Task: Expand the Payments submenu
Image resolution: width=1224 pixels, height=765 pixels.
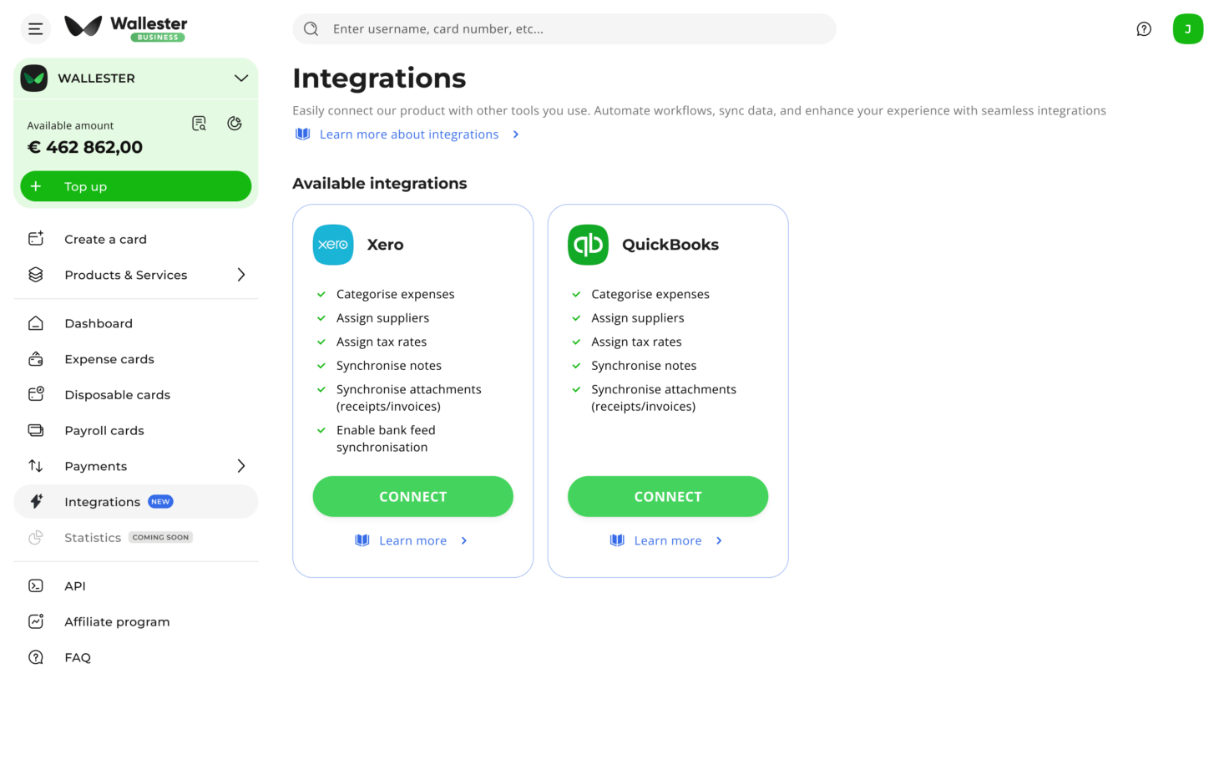Action: click(x=240, y=466)
